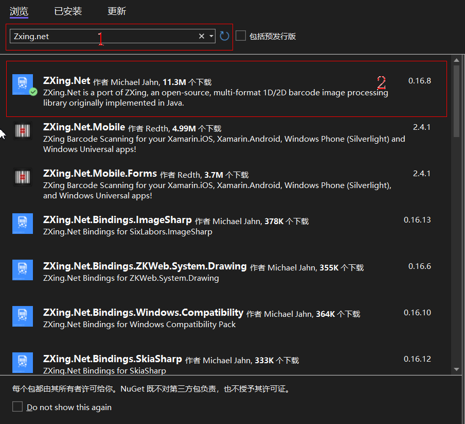Select the ZXing.Net.Bindings.ZKWeb.System.Drawing title
The image size is (465, 424).
click(x=145, y=266)
